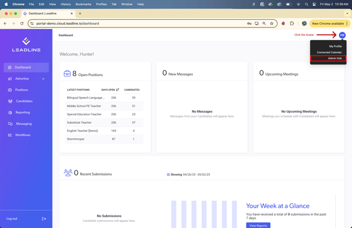352x228 pixels.
Task: Open a new tab with the plus button
Action: [x=80, y=14]
